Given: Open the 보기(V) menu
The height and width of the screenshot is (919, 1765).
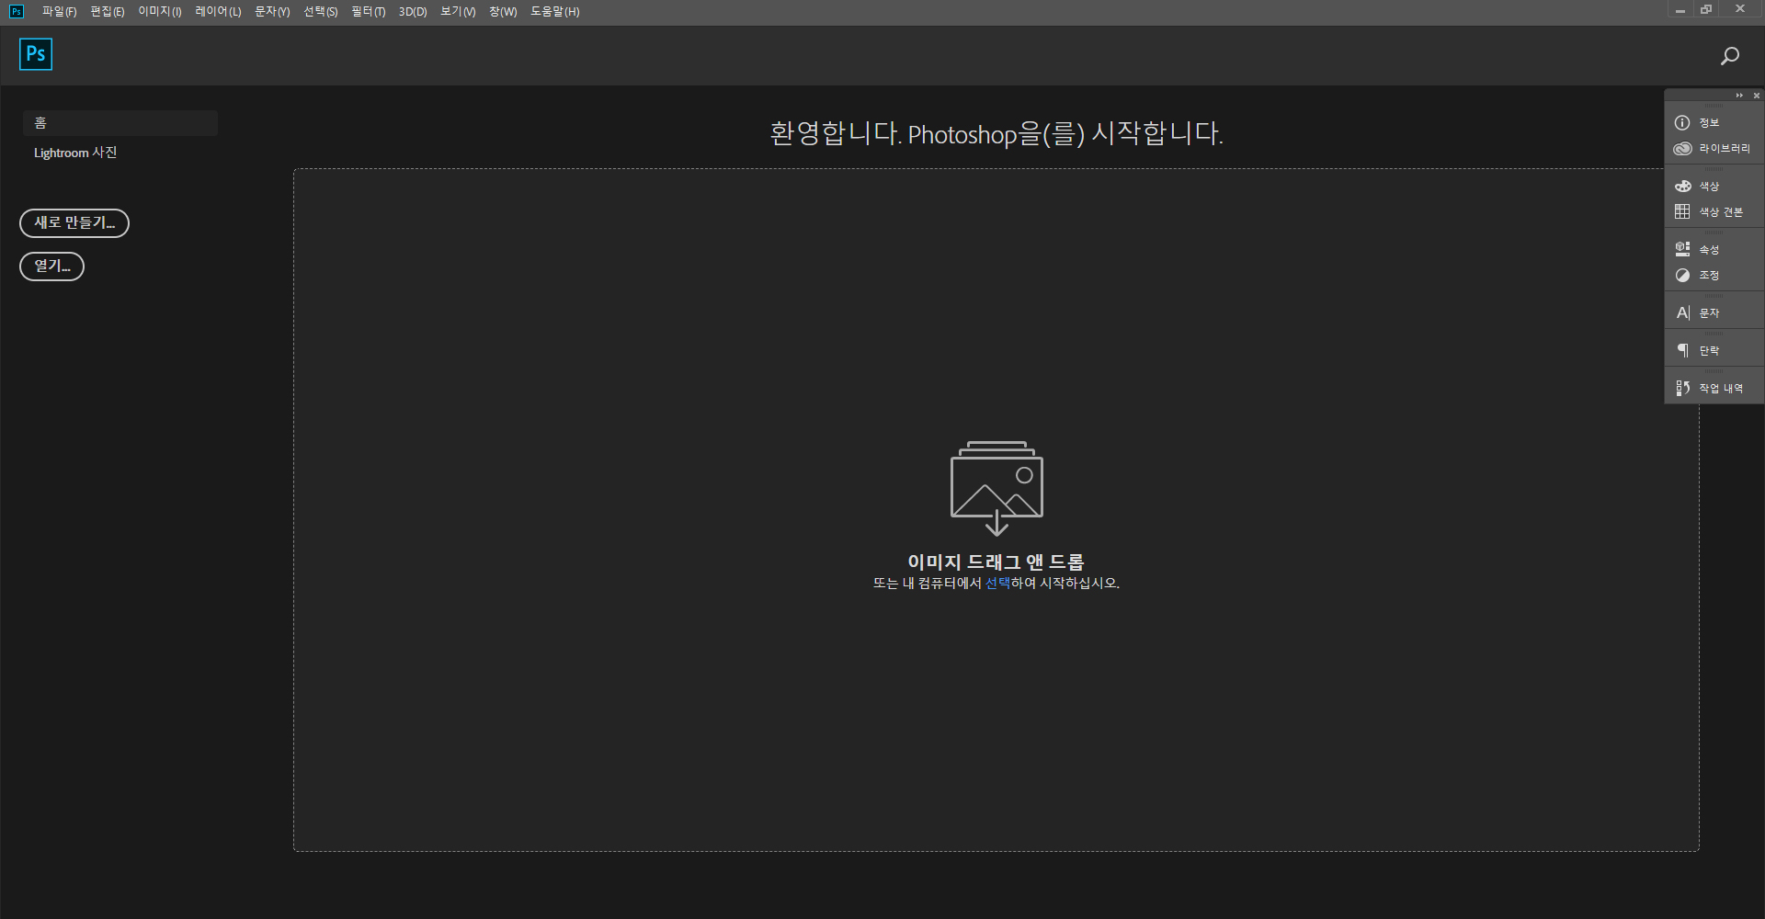Looking at the screenshot, I should coord(458,12).
